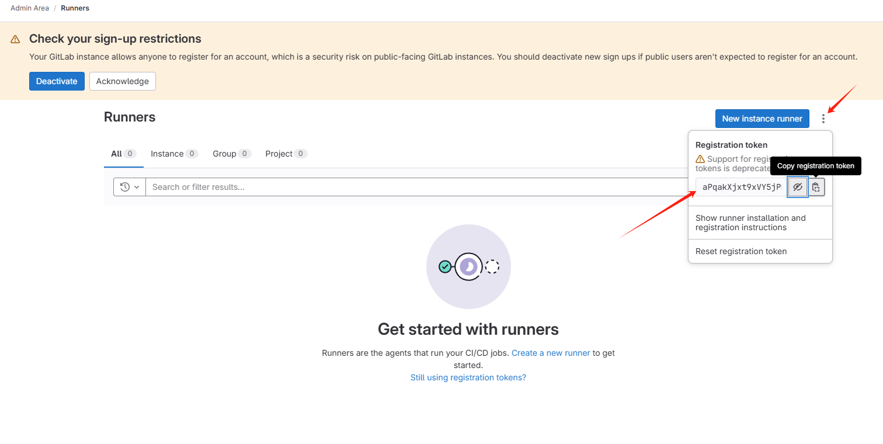Image resolution: width=883 pixels, height=444 pixels.
Task: Copy registration token with clipboard icon
Action: coord(816,188)
